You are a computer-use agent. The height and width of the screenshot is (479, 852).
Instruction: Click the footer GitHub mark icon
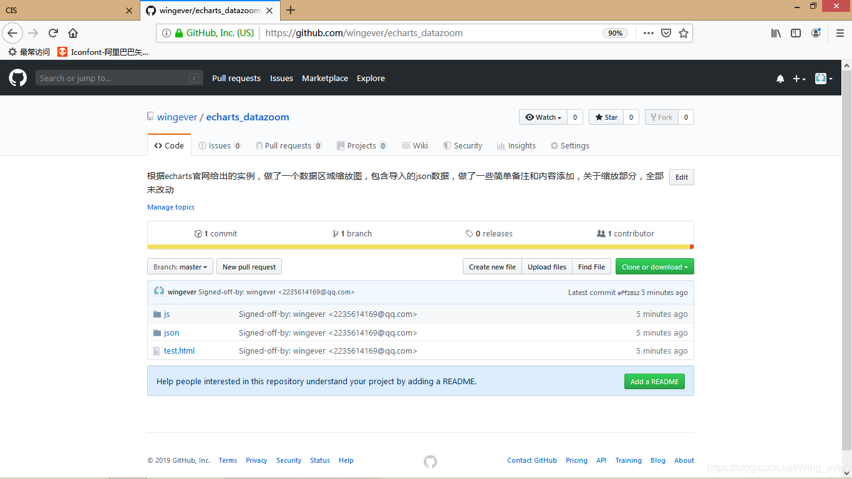(x=430, y=462)
